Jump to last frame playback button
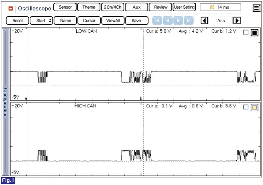 click(188, 21)
